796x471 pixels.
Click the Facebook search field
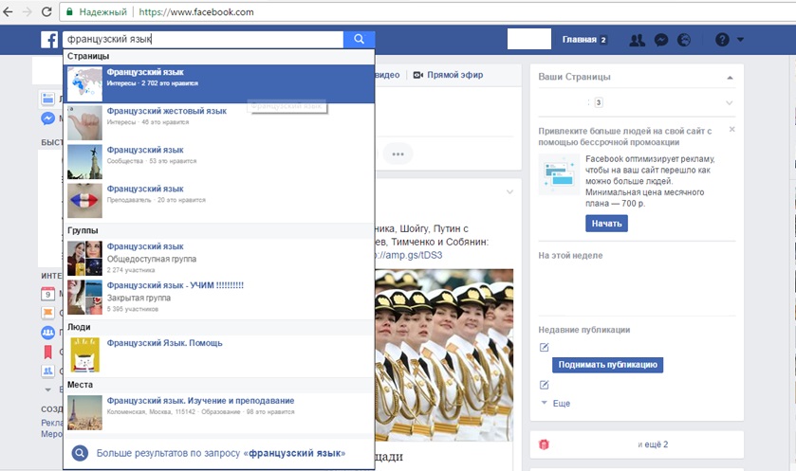tap(203, 39)
